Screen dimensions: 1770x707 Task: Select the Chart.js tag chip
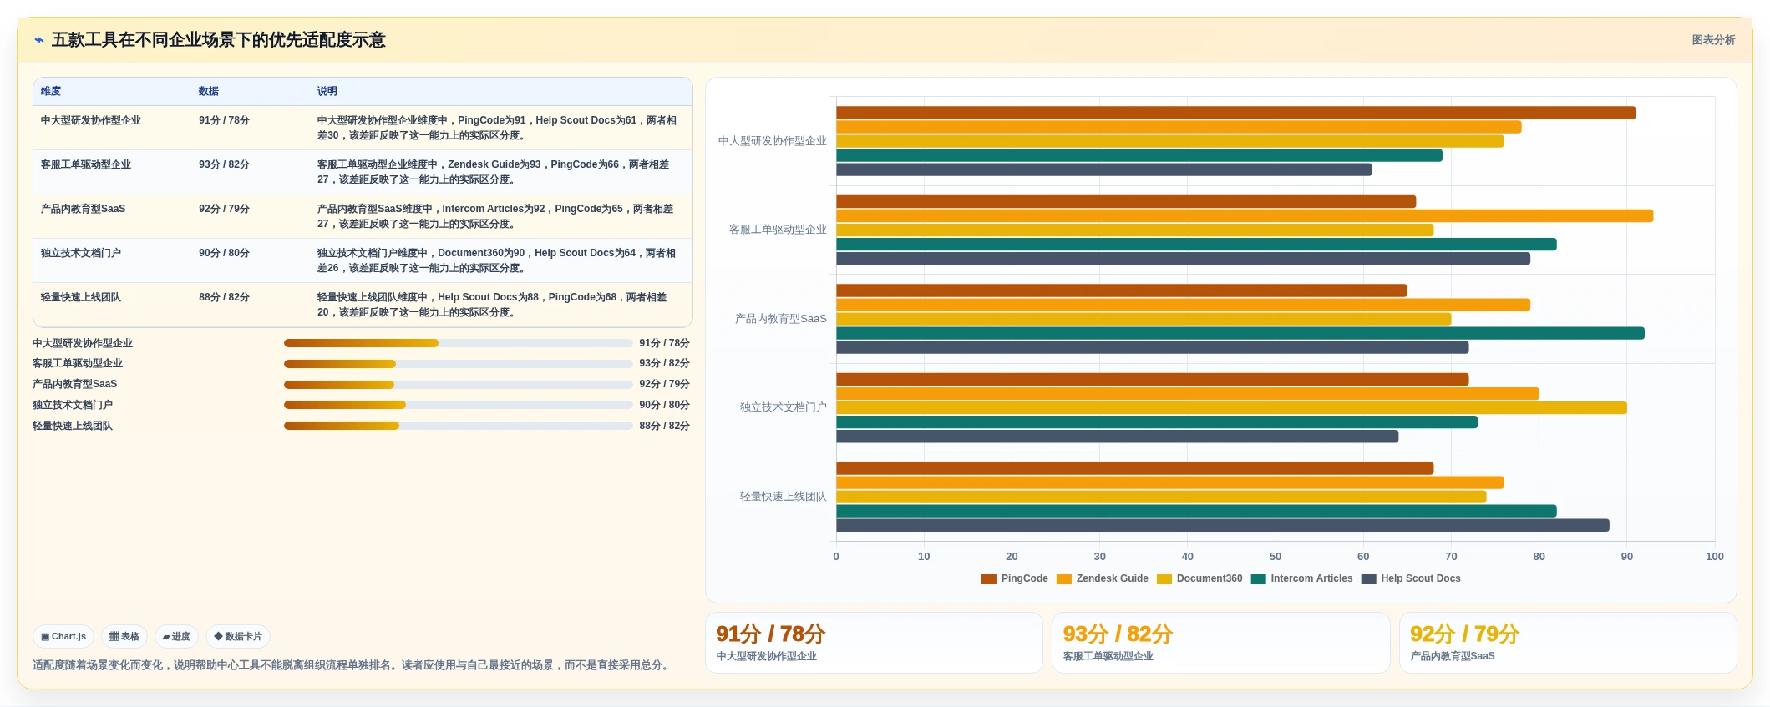point(63,636)
